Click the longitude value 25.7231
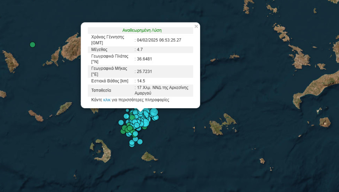The height and width of the screenshot is (192, 339). 145,71
